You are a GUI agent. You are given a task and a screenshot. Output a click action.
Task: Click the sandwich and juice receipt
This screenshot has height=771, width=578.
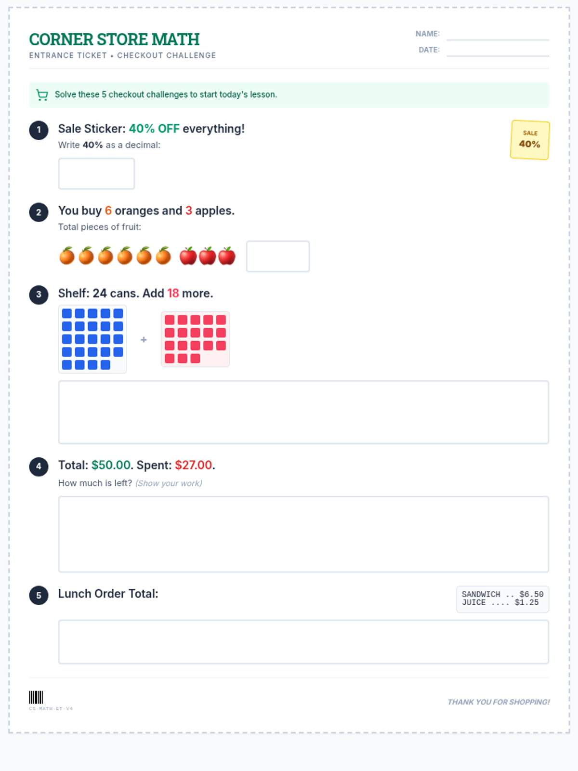502,599
